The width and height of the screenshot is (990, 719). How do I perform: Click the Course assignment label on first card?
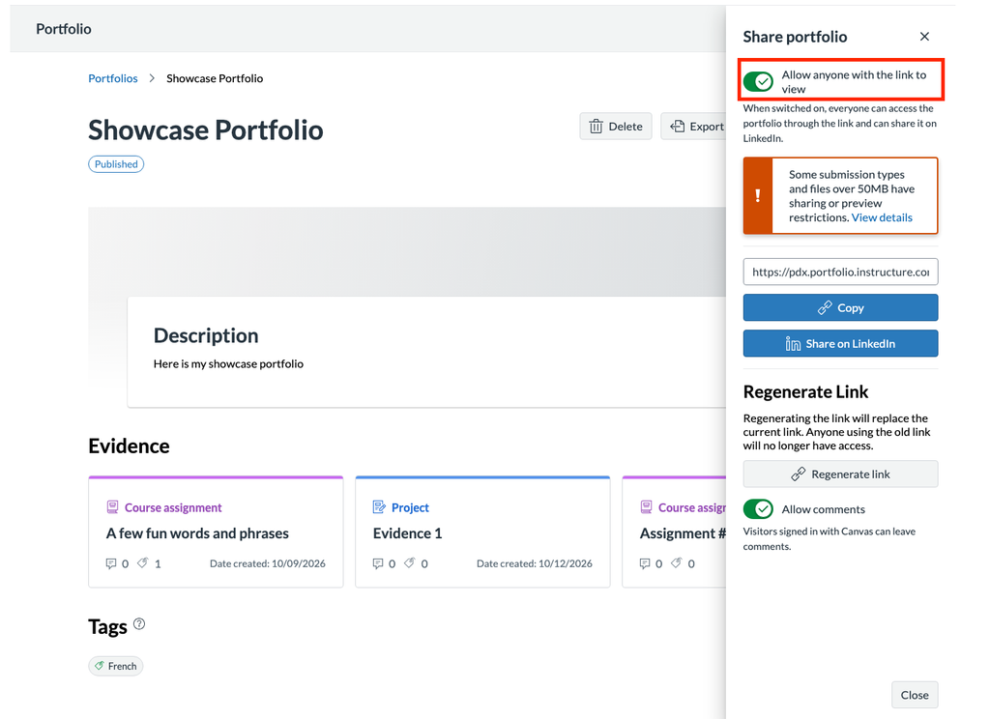173,507
